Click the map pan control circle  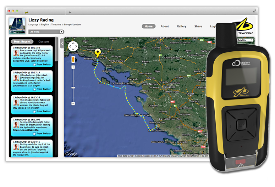click(x=73, y=46)
